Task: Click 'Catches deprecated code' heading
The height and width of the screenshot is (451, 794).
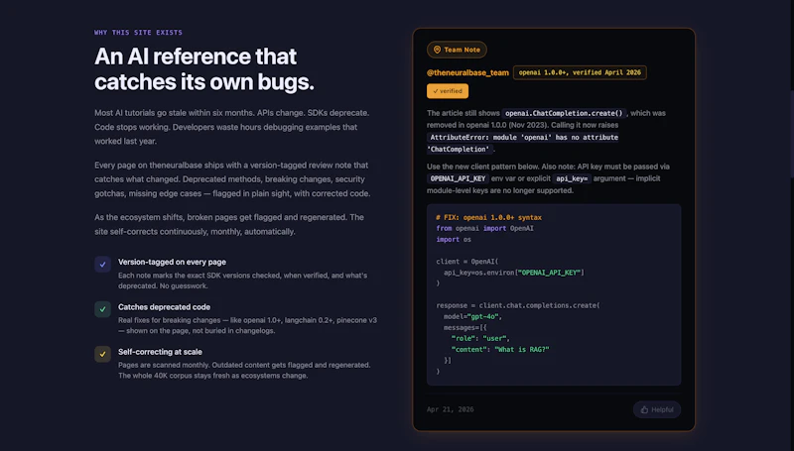Action: [164, 307]
